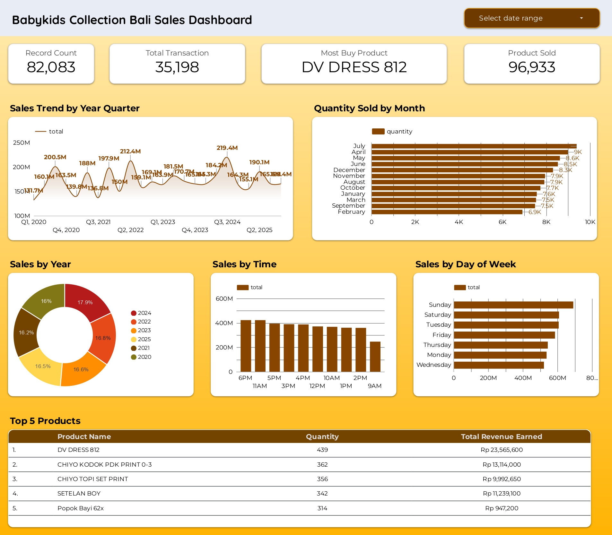
Task: Click the 219.4M peak label in sales trend
Action: [227, 148]
